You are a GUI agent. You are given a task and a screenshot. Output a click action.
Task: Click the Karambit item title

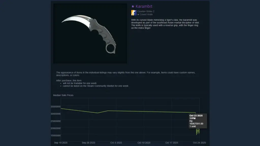(144, 6)
